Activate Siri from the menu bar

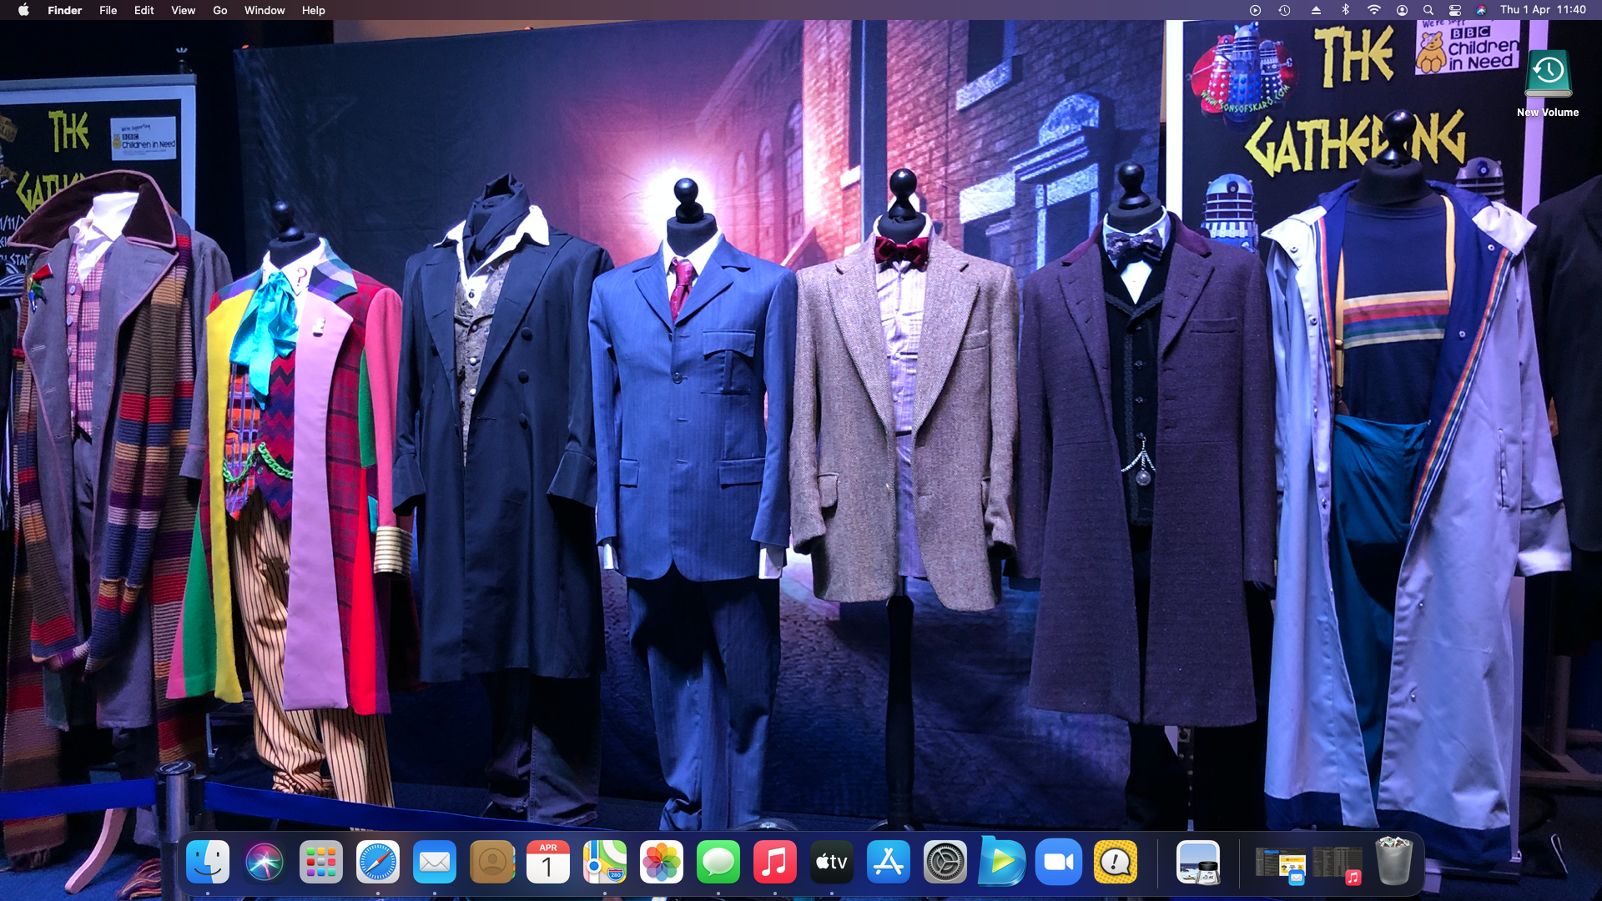[x=1481, y=10]
